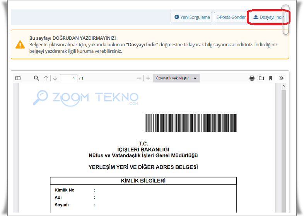The height and width of the screenshot is (216, 304).
Task: Click the orange warning triangle icon
Action: point(20,44)
